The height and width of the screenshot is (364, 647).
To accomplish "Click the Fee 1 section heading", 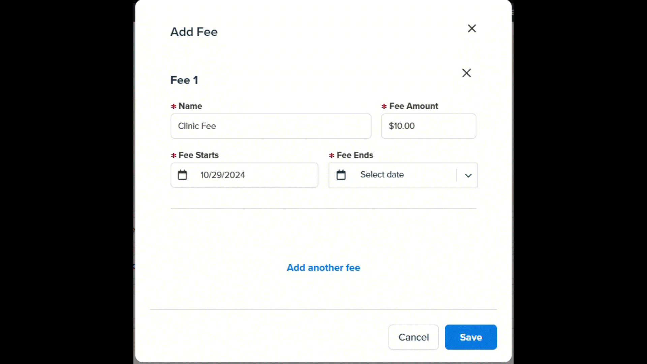I will tap(184, 80).
